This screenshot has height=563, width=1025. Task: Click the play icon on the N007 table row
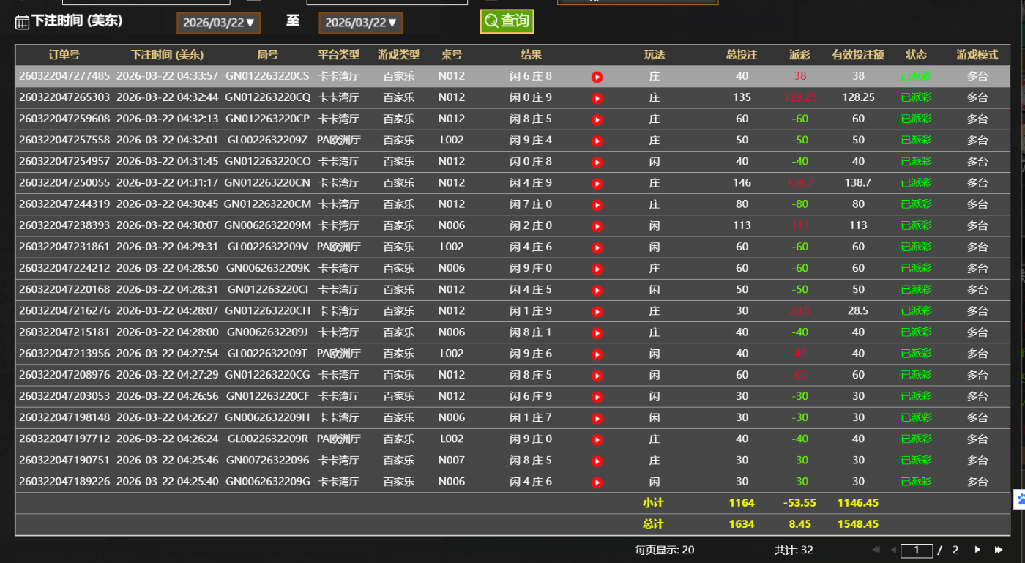click(597, 460)
